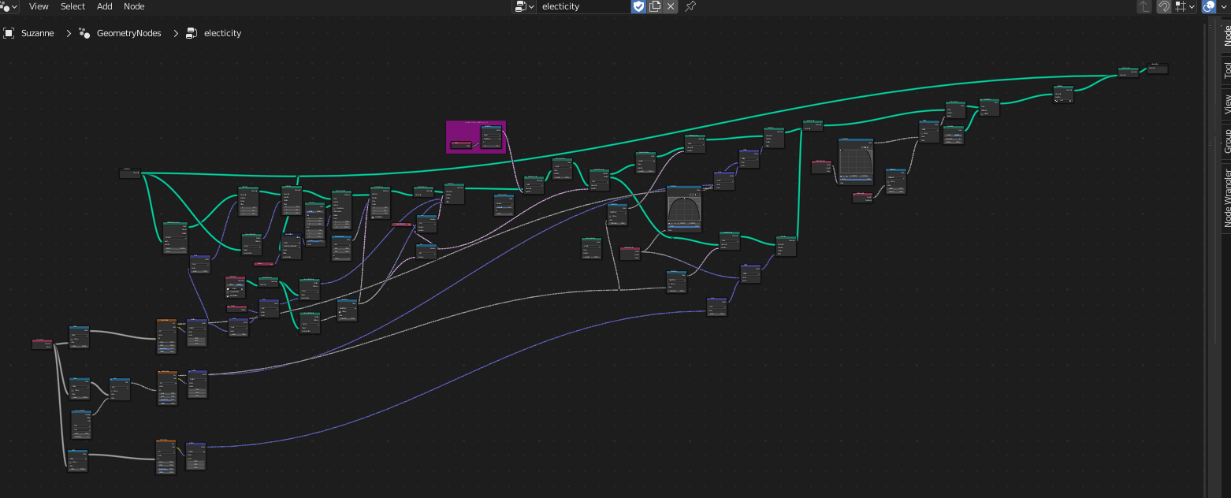Click the viewport overlays icon
The height and width of the screenshot is (498, 1231).
click(x=1209, y=6)
